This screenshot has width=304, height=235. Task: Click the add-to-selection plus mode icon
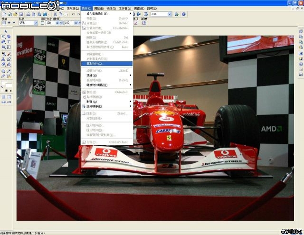coord(9,23)
